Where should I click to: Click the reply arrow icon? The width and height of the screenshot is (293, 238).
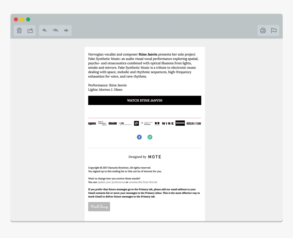(44, 30)
